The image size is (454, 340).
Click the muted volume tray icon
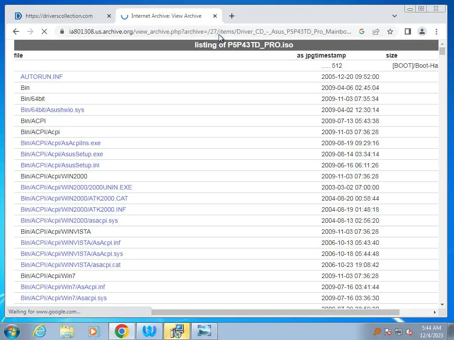pos(409,332)
